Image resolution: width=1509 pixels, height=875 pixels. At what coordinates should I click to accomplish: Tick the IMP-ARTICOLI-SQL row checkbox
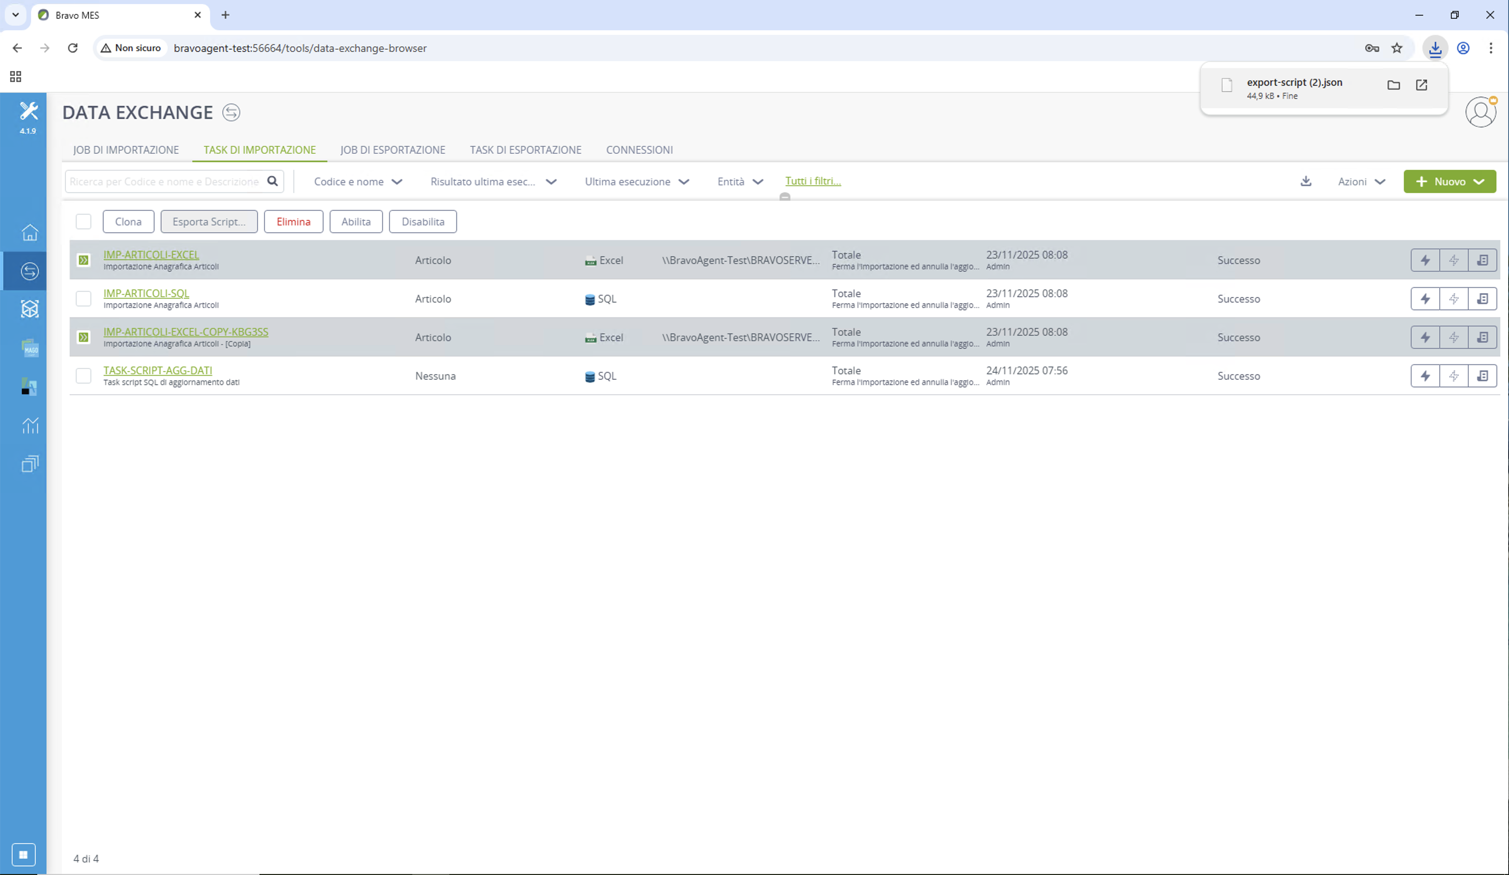pyautogui.click(x=84, y=299)
